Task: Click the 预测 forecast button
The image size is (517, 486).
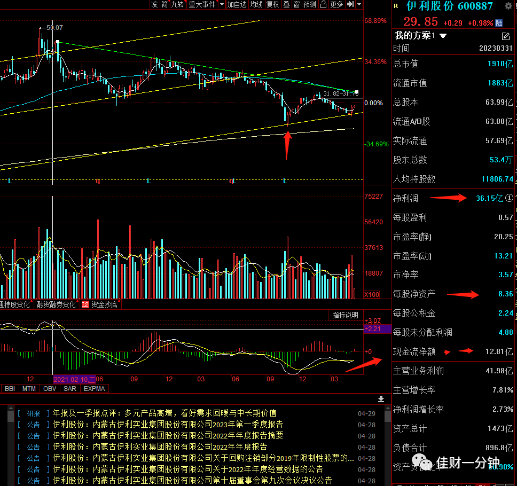Action: [x=310, y=4]
